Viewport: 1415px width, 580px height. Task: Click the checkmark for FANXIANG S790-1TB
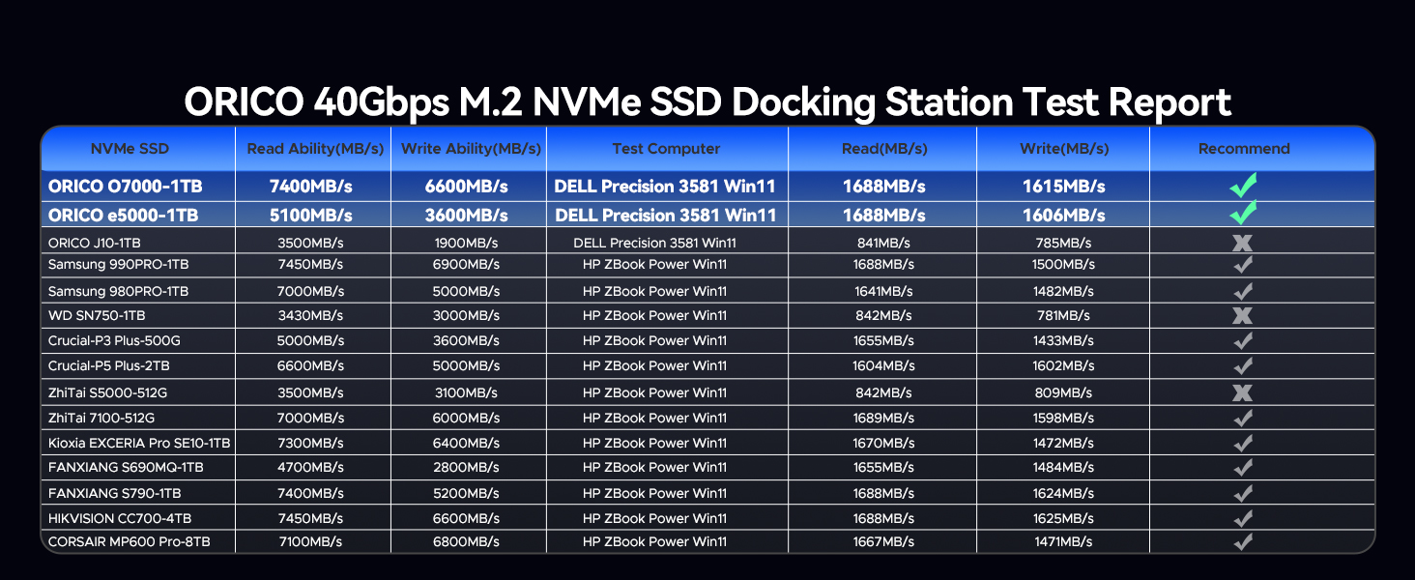(1243, 493)
